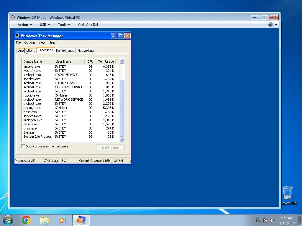The width and height of the screenshot is (302, 226).
Task: Click the End Process button
Action: [110, 147]
